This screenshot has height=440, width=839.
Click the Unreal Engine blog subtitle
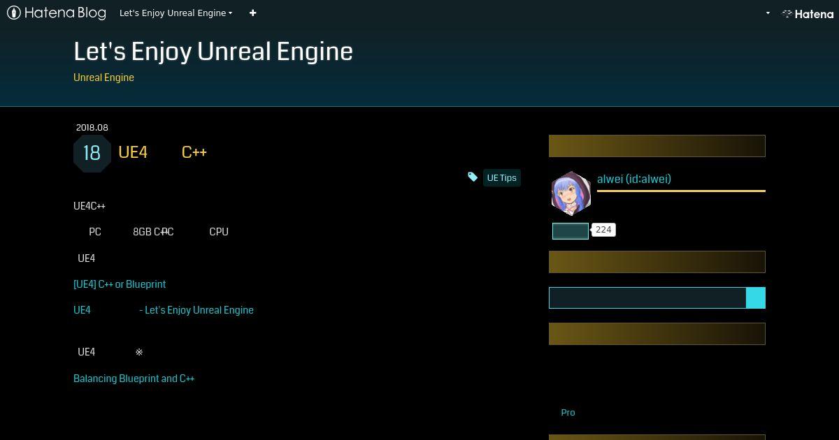pos(103,78)
